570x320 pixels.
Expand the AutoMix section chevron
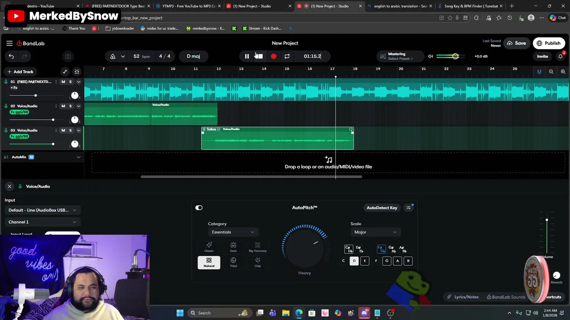[78, 157]
